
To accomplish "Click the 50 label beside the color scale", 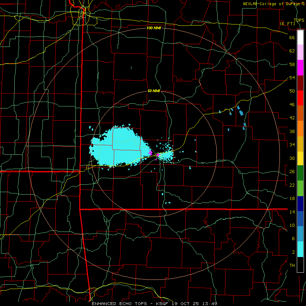I will [292, 91].
